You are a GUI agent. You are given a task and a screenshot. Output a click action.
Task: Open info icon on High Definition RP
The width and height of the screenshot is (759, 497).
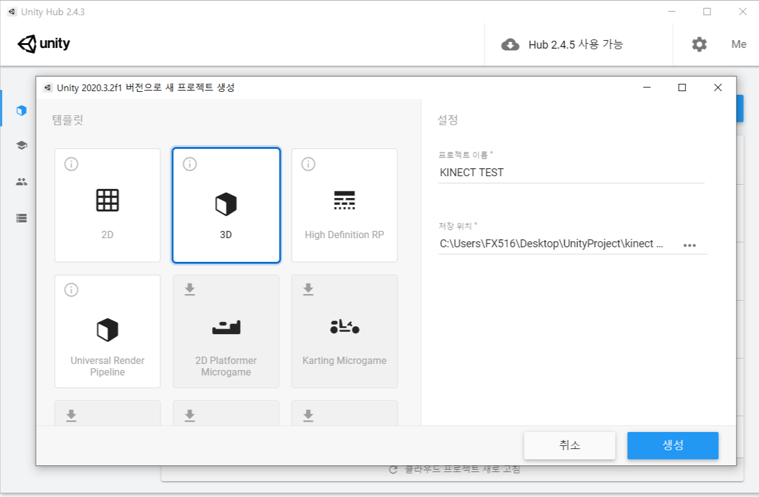[x=308, y=164]
